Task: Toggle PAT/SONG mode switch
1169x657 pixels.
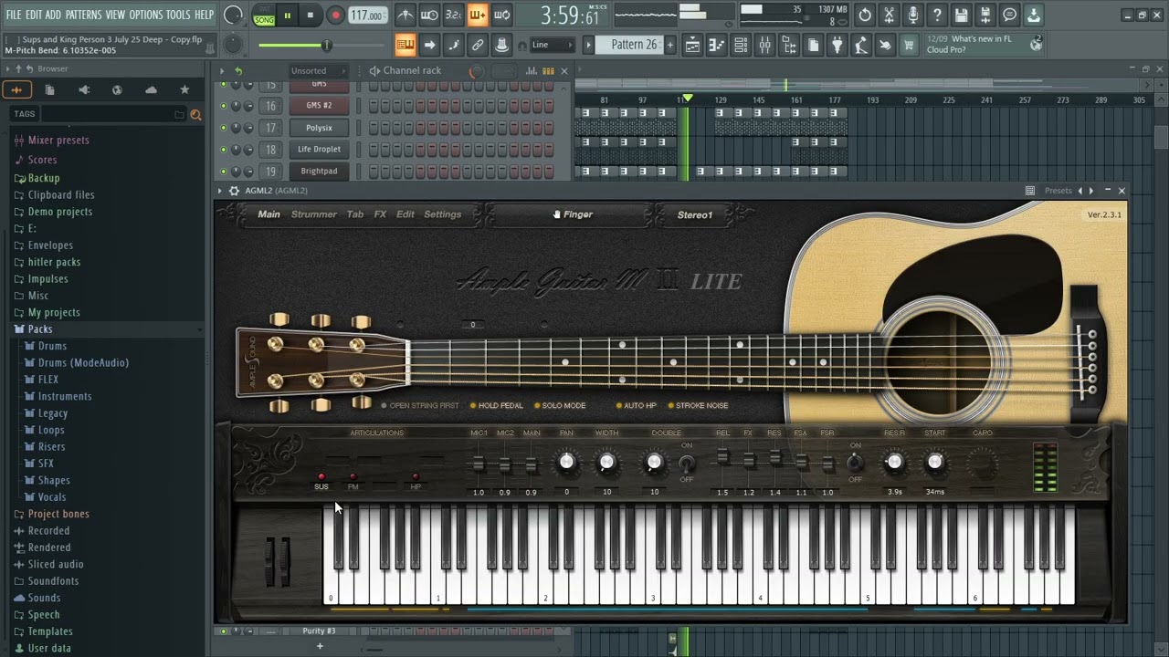Action: [x=264, y=16]
